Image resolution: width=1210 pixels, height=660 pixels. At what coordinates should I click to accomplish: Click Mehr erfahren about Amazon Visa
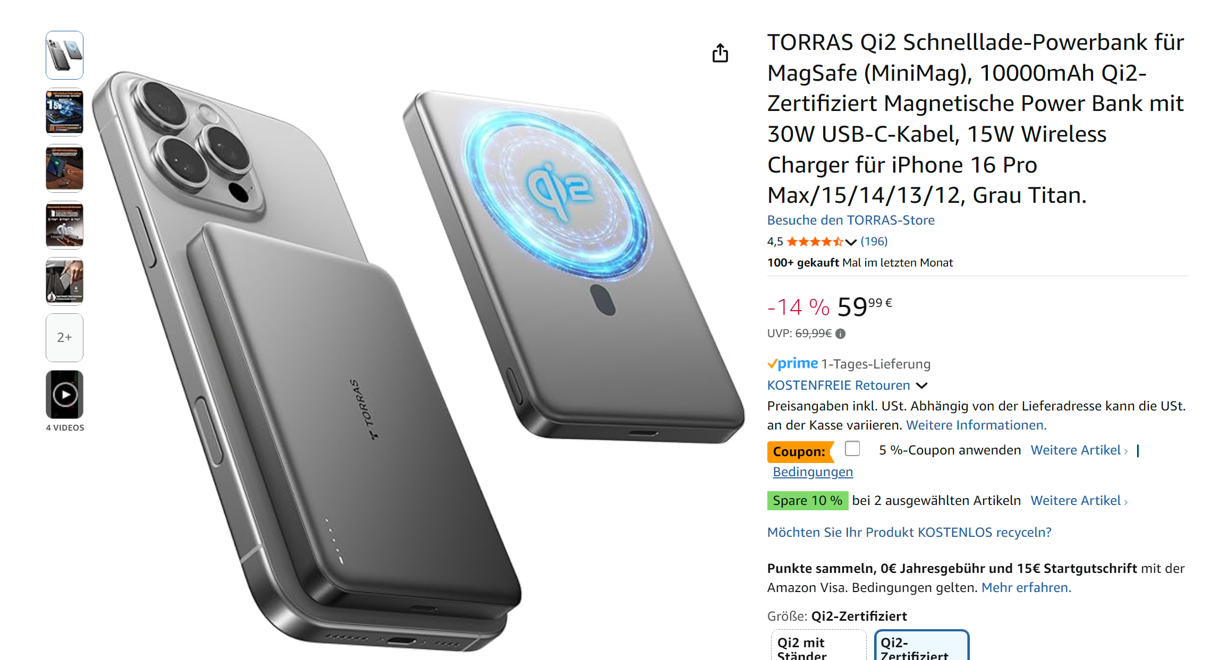[x=1026, y=588]
